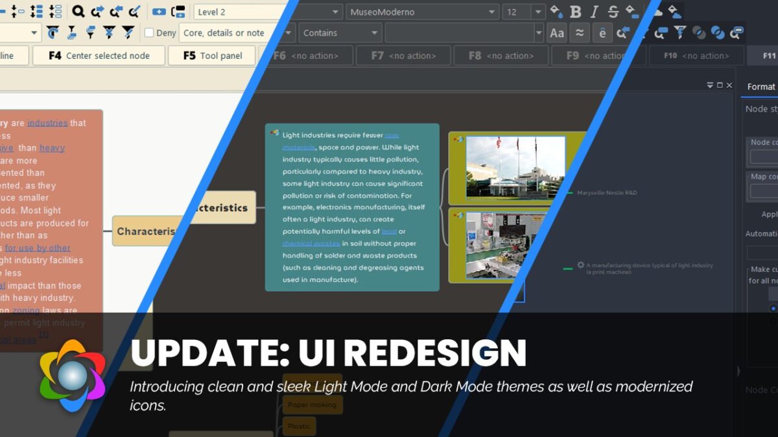This screenshot has width=778, height=437.
Task: Click F4 Center selected node button
Action: [x=99, y=56]
